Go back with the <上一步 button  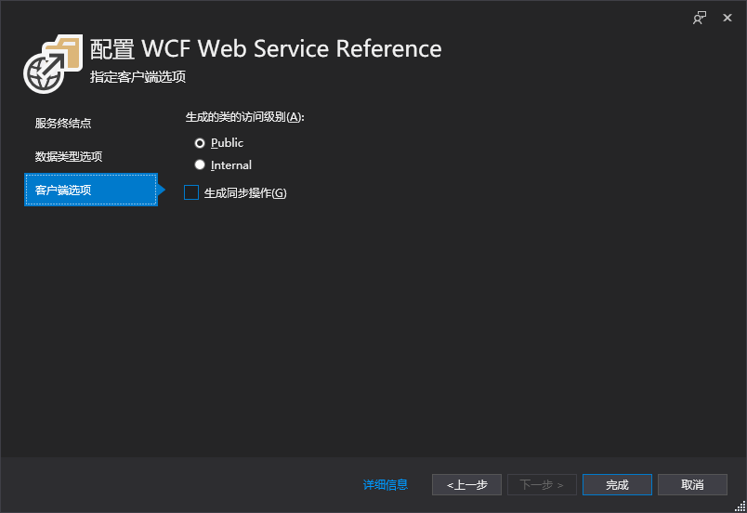(466, 485)
